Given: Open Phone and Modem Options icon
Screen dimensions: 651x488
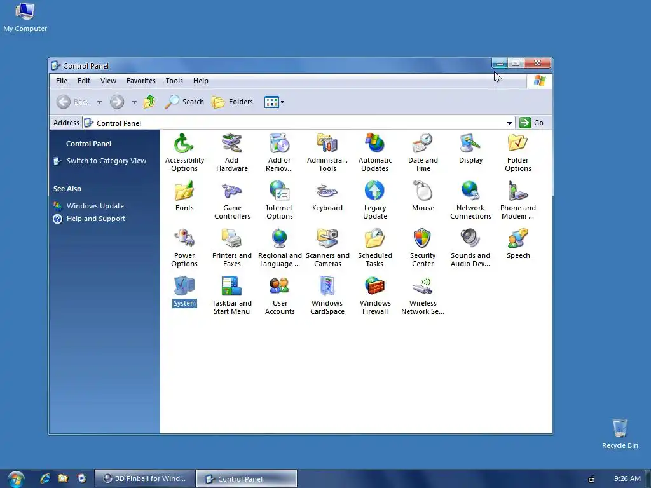Looking at the screenshot, I should click(517, 200).
